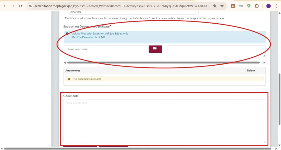Click the vertical scrollbar up arrow

[279, 13]
